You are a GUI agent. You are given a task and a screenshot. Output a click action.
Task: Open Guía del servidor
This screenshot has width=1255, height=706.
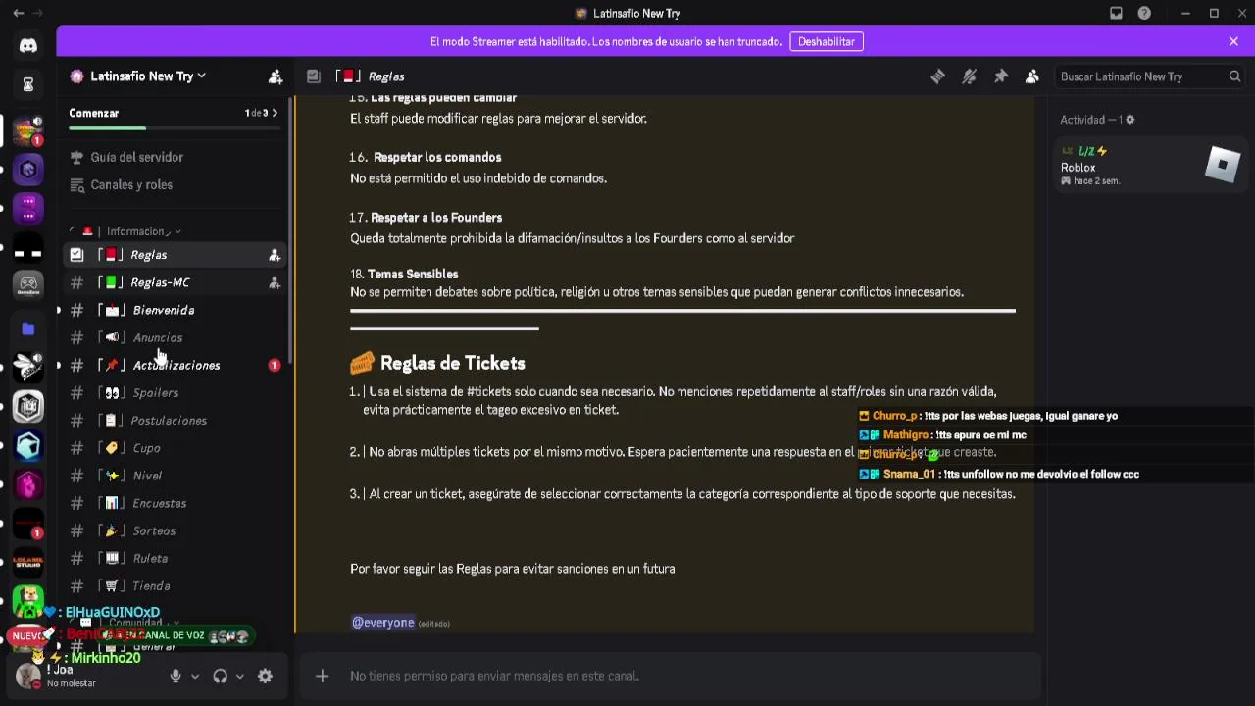tap(137, 157)
